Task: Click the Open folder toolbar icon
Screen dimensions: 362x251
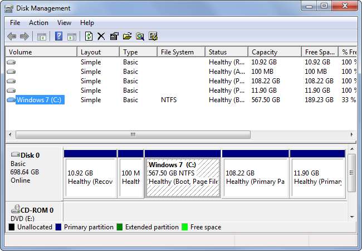Action: (x=127, y=37)
